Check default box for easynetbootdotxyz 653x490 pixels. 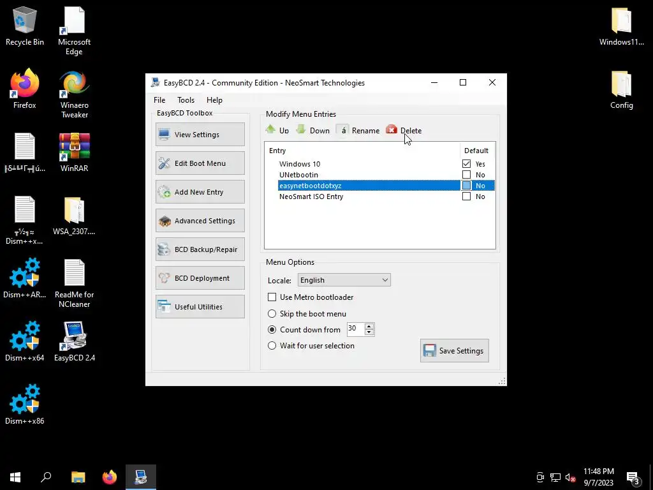pos(466,186)
